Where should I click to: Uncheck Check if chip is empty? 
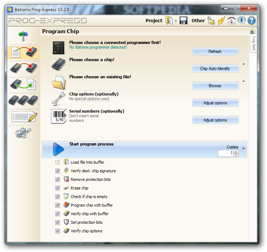(57, 197)
